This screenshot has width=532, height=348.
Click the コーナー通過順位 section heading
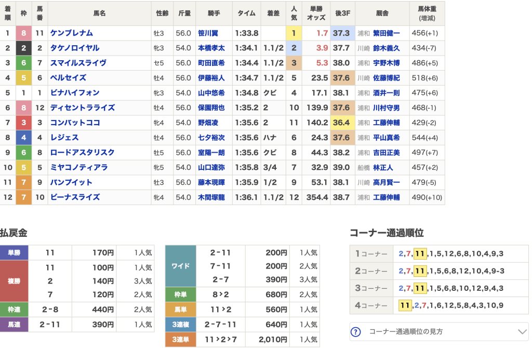(x=387, y=233)
